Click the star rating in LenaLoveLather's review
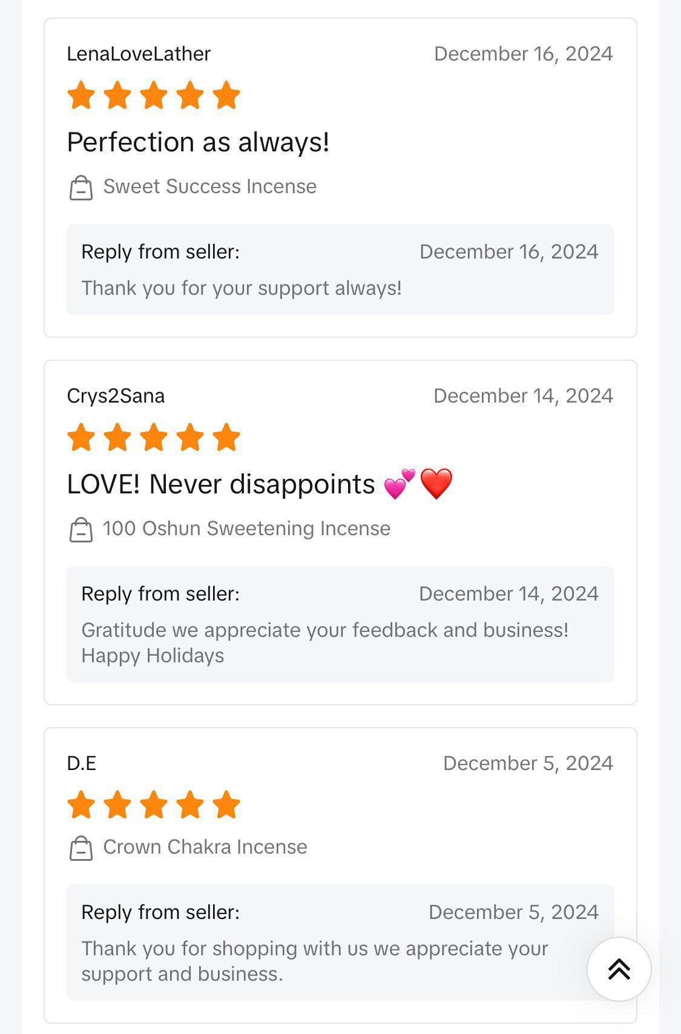The image size is (681, 1034). click(x=153, y=96)
